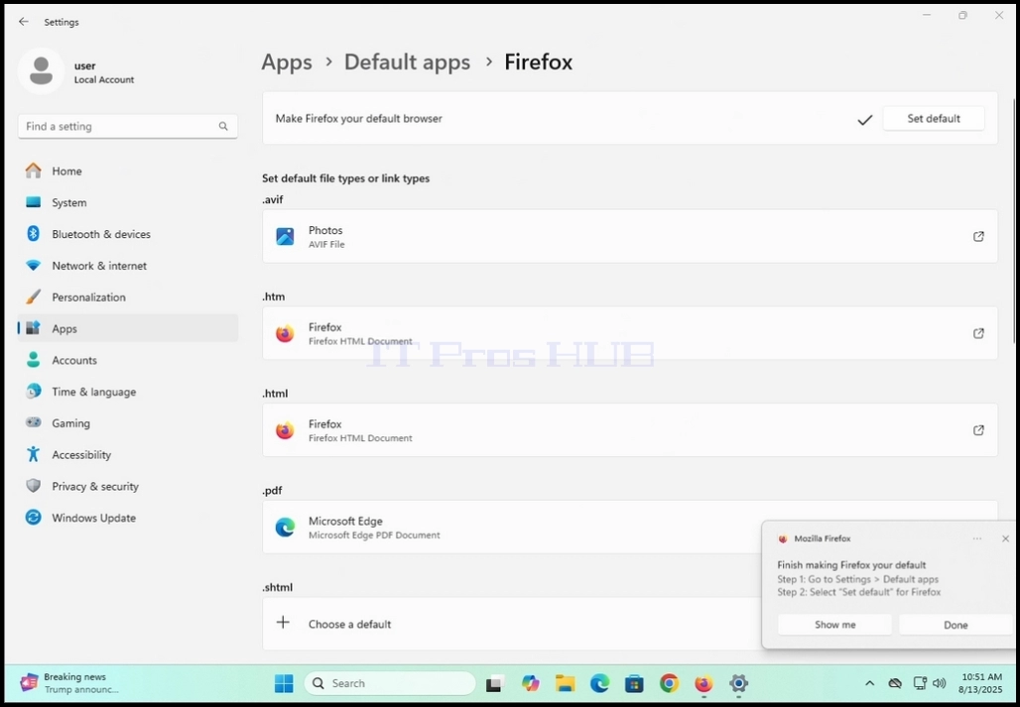
Task: Open notification options three-dot menu
Action: point(977,538)
